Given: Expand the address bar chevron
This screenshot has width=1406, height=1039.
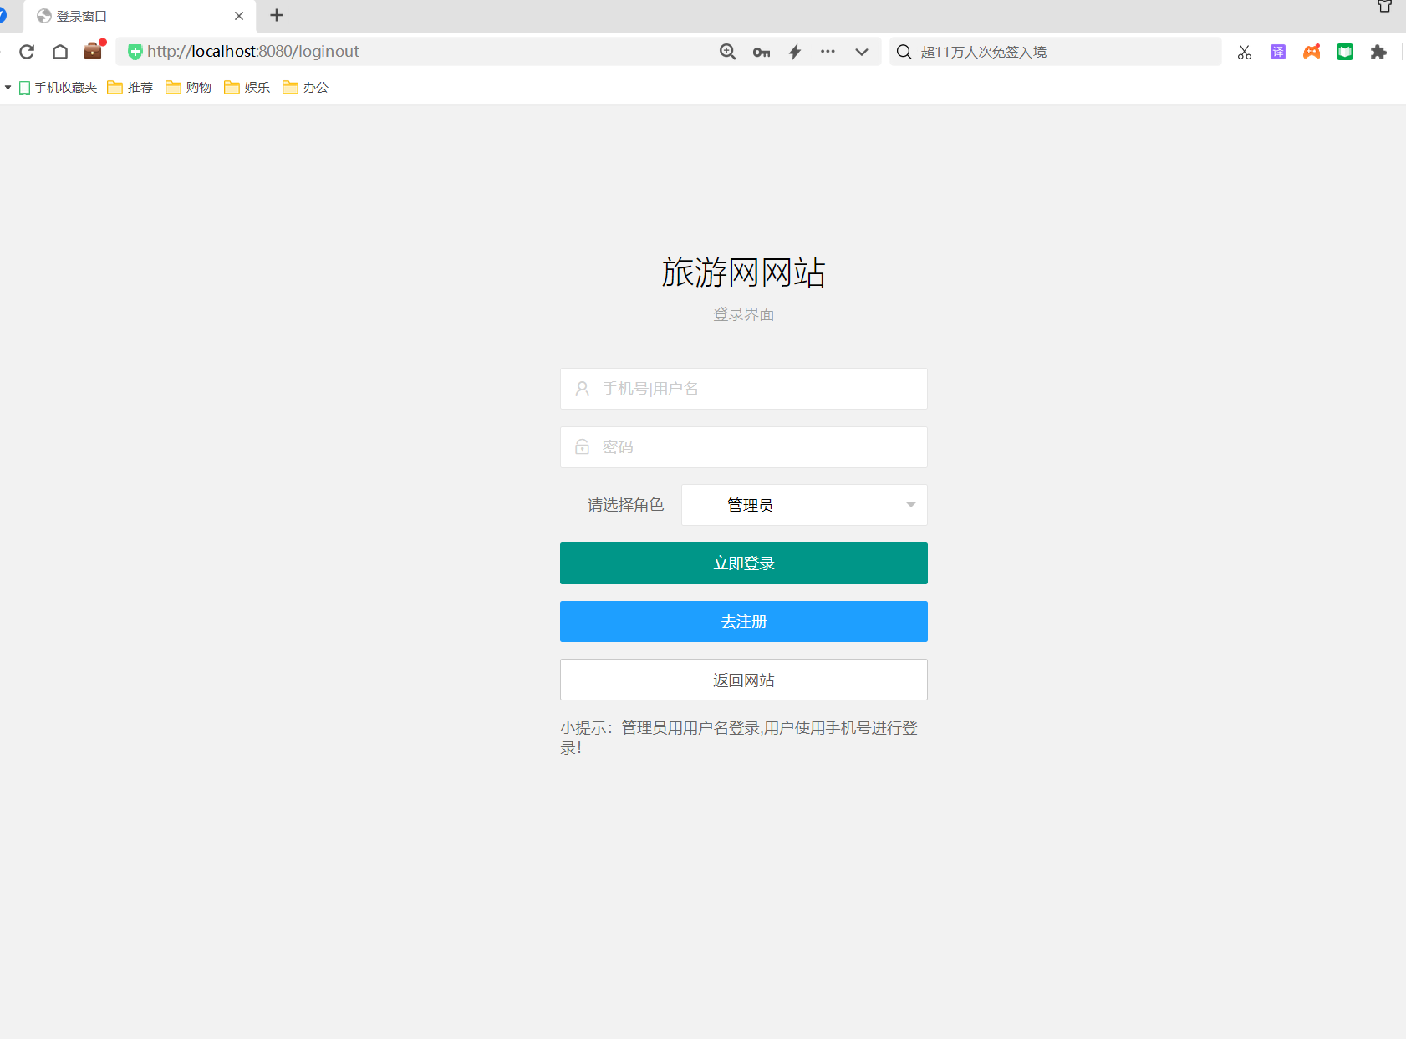Looking at the screenshot, I should coord(862,51).
